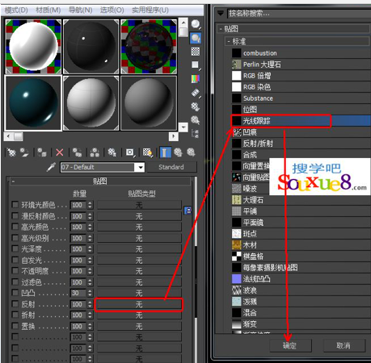The image size is (371, 363).
Task: Click the 取消 button
Action: pos(344,345)
